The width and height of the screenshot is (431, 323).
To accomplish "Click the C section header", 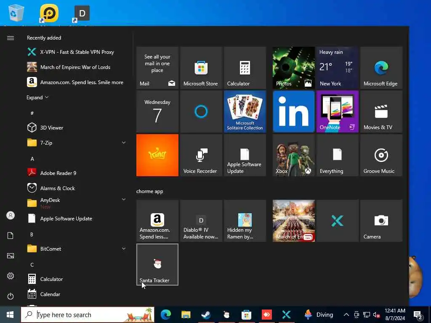I will pos(32,265).
